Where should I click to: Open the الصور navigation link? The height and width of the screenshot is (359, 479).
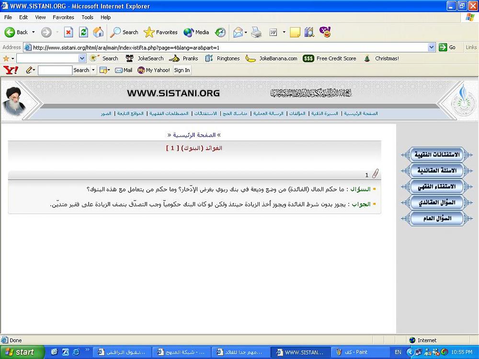coord(106,113)
